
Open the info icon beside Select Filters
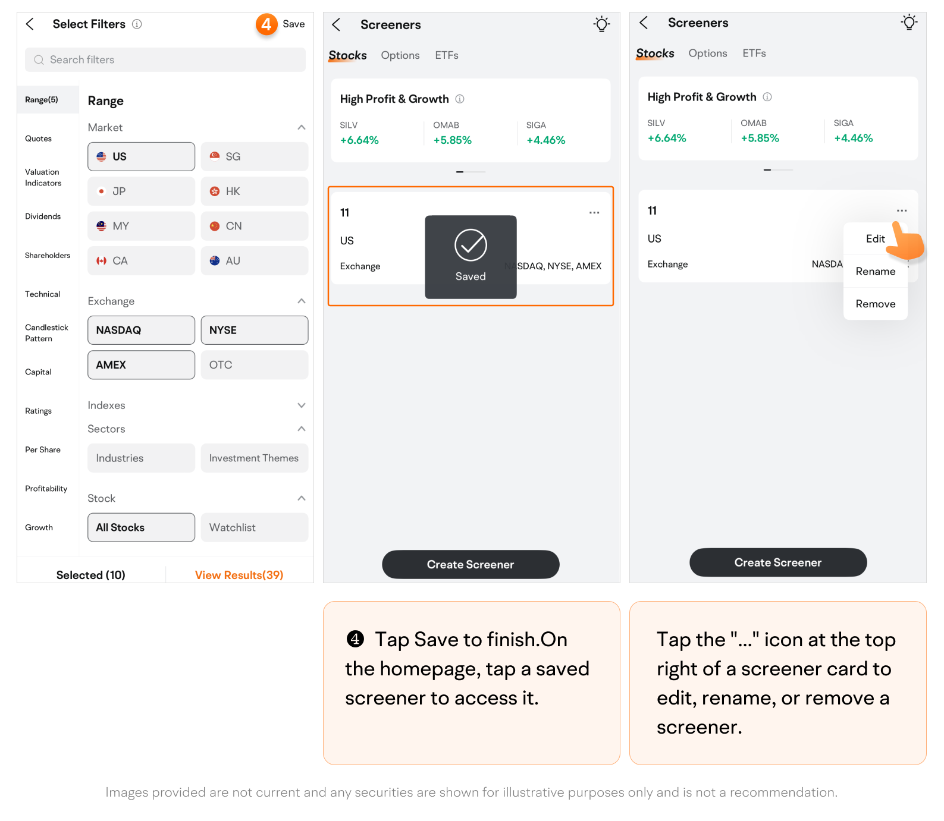pyautogui.click(x=137, y=24)
